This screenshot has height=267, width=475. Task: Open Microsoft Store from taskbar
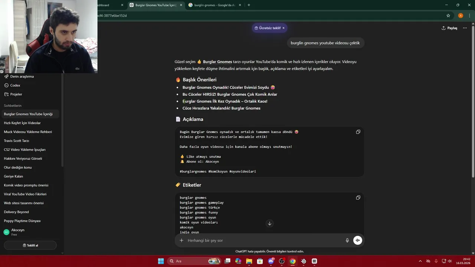click(x=260, y=261)
